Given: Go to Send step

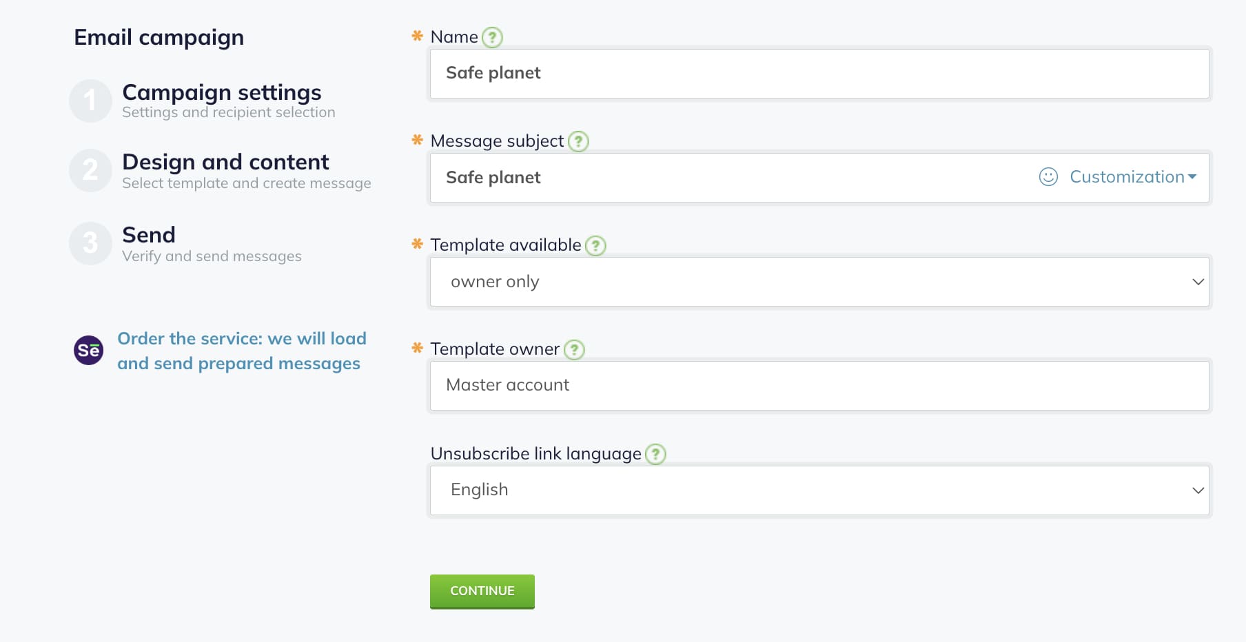Looking at the screenshot, I should click(x=149, y=235).
